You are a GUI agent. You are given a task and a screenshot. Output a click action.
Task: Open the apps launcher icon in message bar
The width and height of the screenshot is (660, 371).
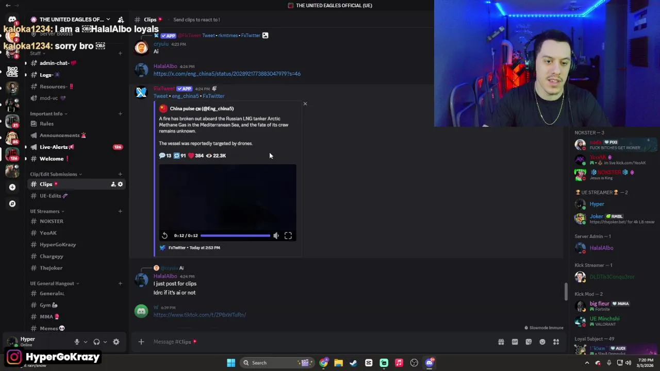coord(556,342)
